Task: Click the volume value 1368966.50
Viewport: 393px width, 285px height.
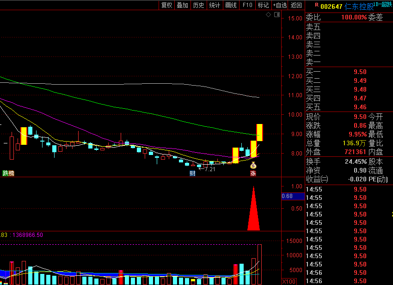Action: pyautogui.click(x=28, y=235)
